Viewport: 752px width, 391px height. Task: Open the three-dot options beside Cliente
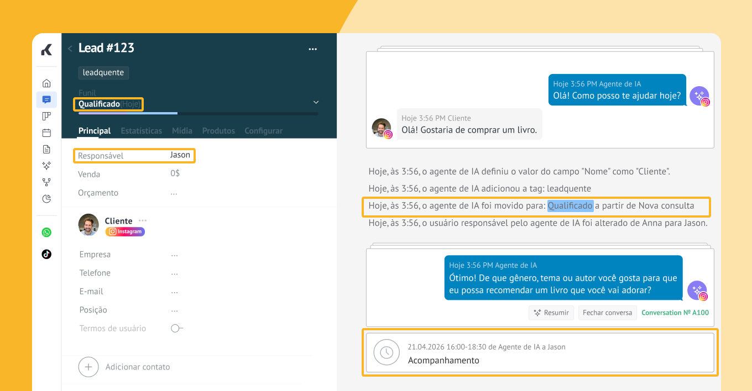click(143, 221)
